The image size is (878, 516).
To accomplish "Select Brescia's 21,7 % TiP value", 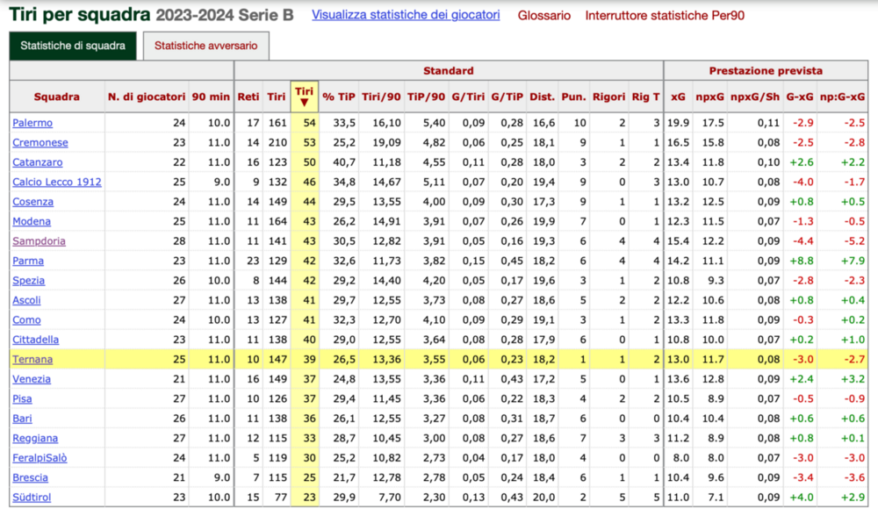I will 344,478.
